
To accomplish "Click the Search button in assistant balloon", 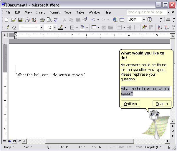I will point(162,104).
